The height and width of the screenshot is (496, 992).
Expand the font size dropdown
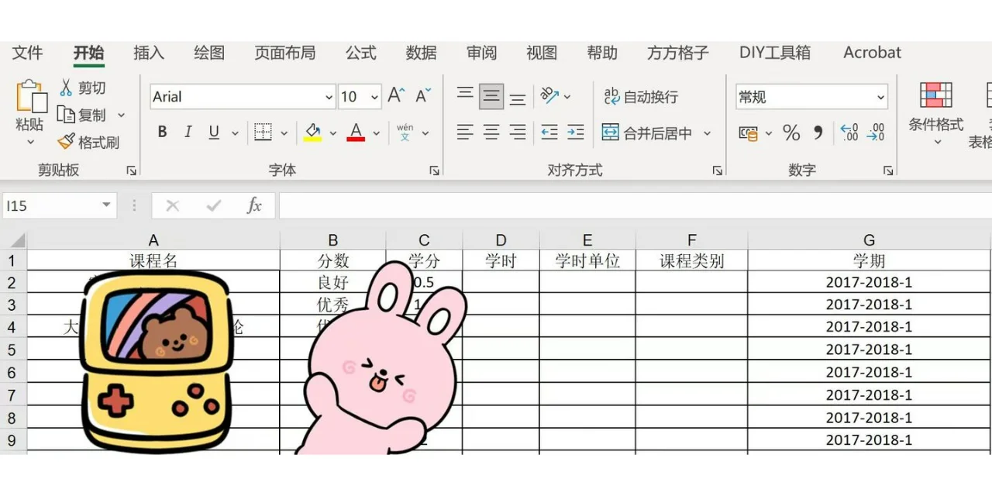(375, 97)
